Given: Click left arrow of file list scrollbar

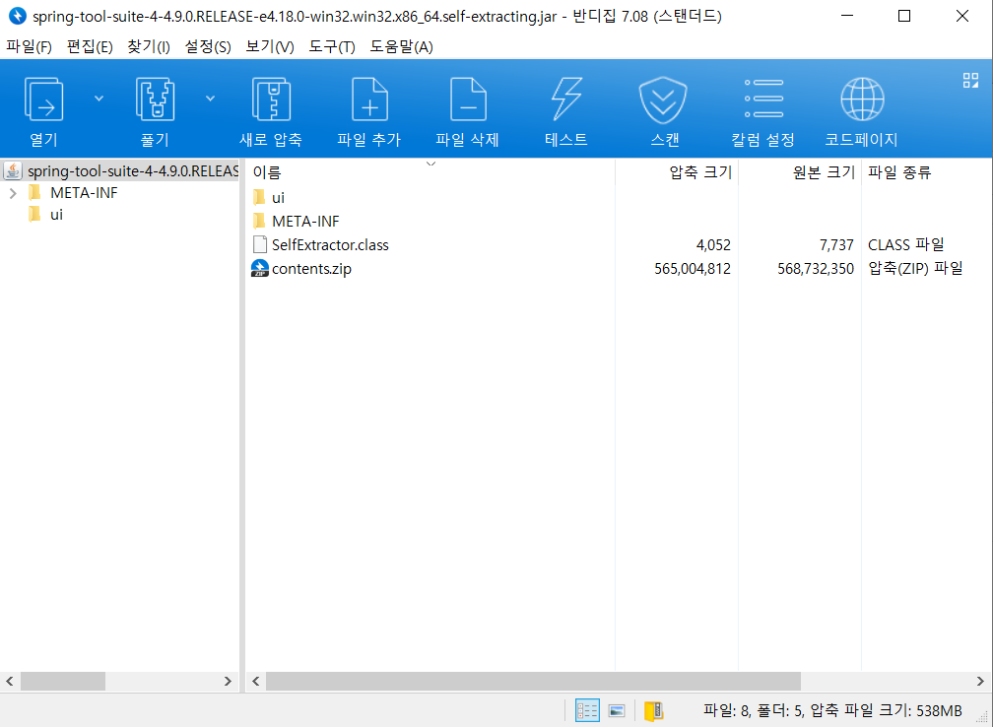Looking at the screenshot, I should 256,682.
